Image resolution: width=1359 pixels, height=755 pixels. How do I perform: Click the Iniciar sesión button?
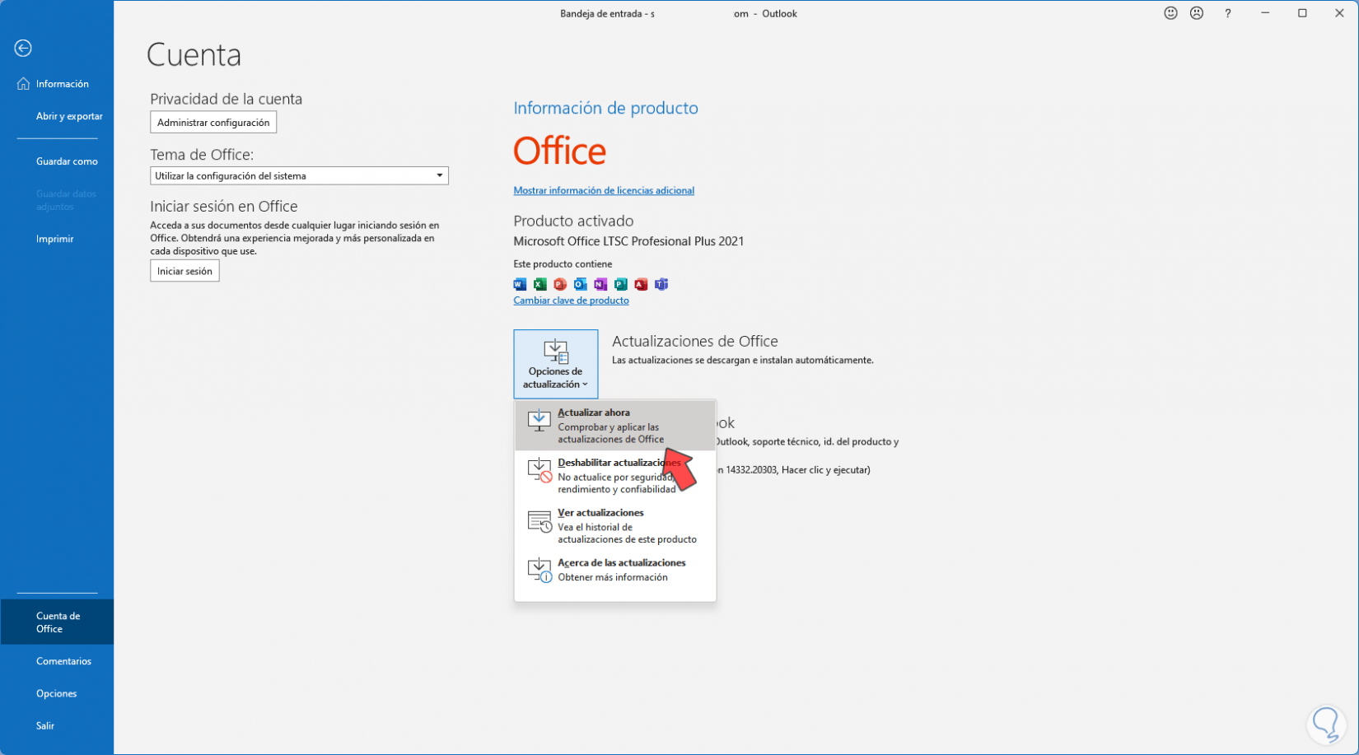(x=184, y=271)
